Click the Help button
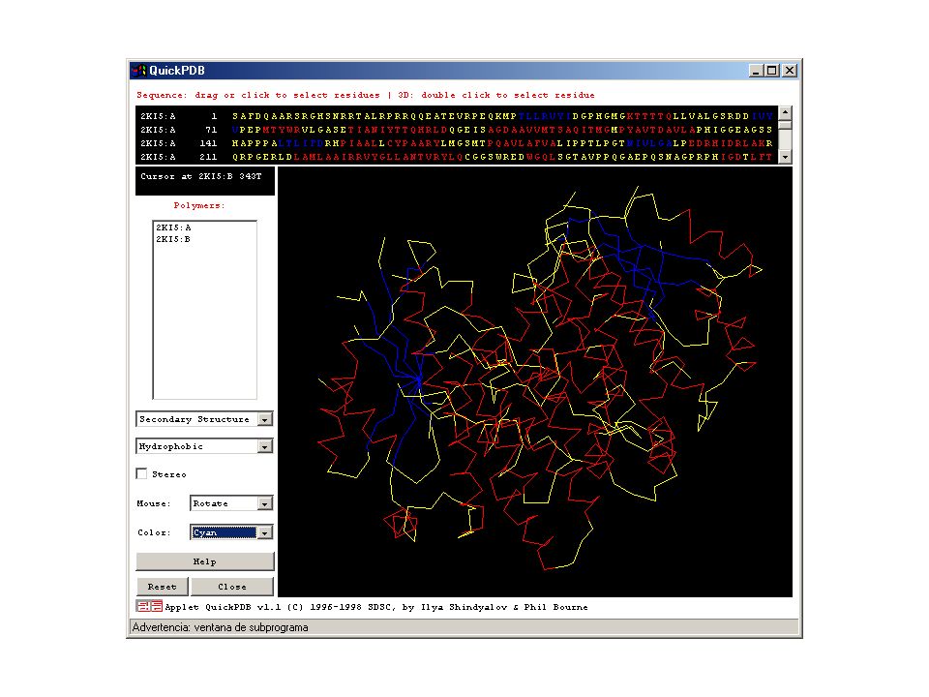The width and height of the screenshot is (929, 697). [205, 561]
